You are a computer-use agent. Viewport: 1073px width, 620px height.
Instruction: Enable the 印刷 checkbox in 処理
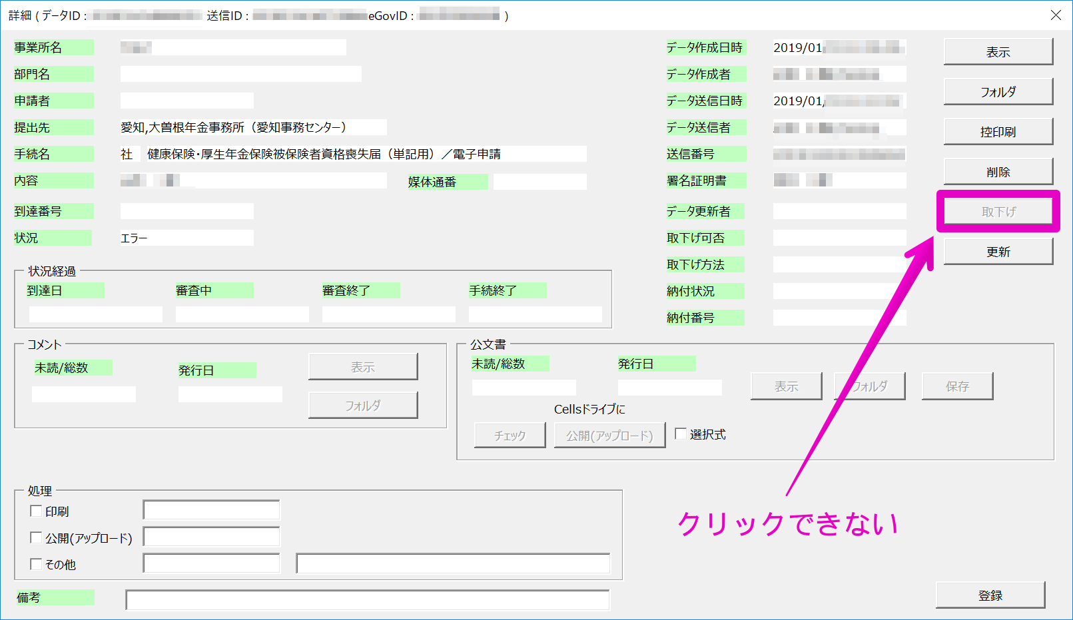[x=36, y=511]
